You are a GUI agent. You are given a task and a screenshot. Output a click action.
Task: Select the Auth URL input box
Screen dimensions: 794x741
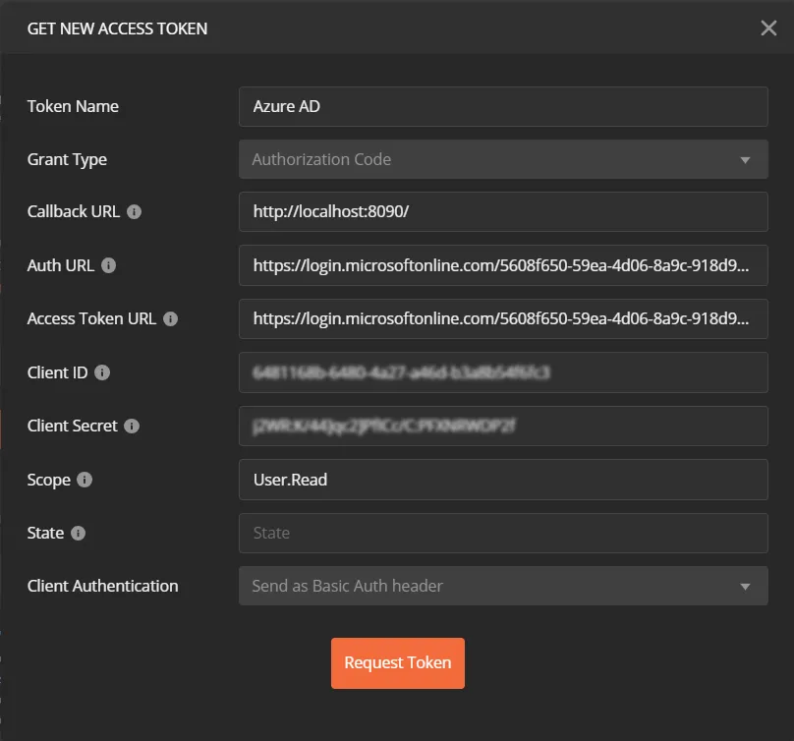(503, 265)
